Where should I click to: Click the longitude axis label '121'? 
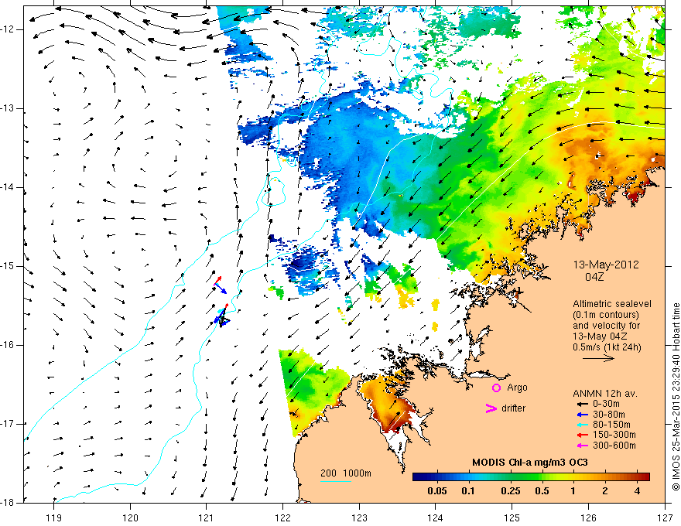207,517
